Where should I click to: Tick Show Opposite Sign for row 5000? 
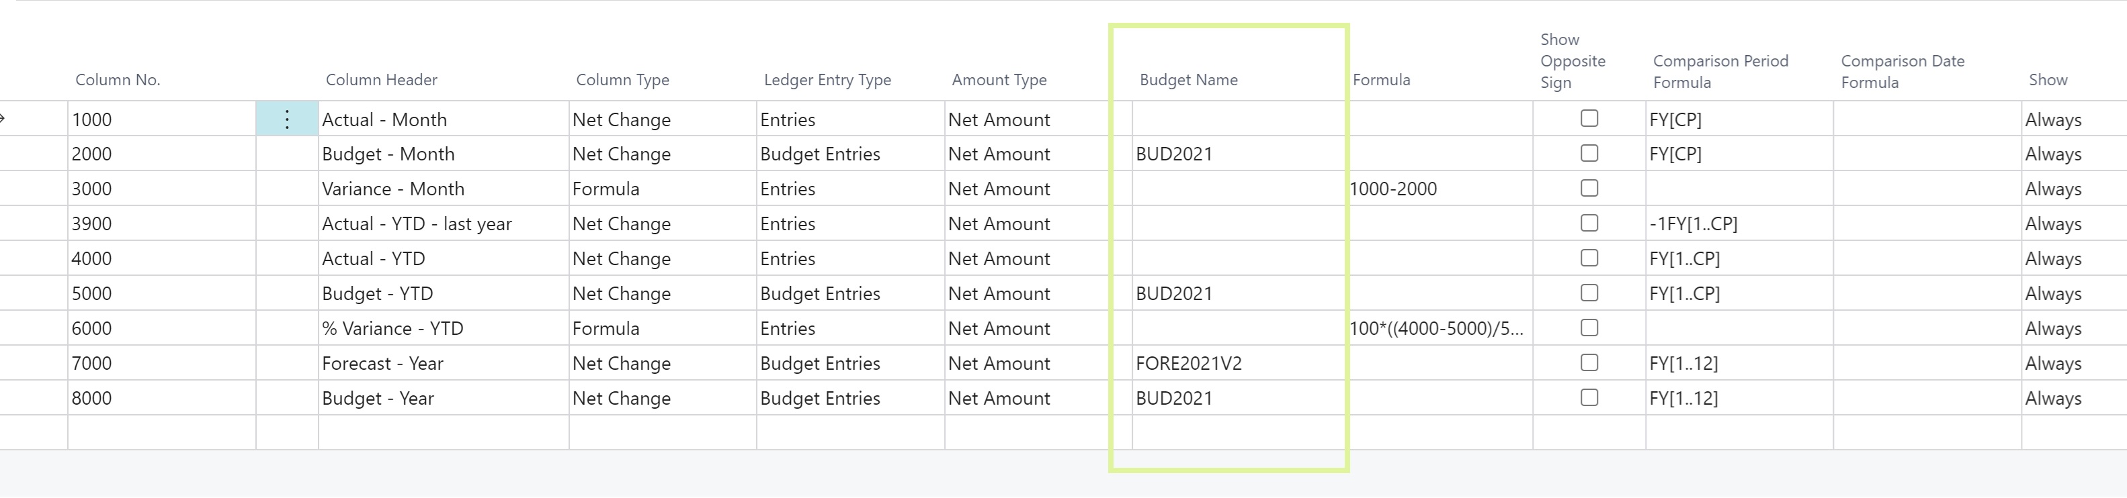pyautogui.click(x=1589, y=293)
